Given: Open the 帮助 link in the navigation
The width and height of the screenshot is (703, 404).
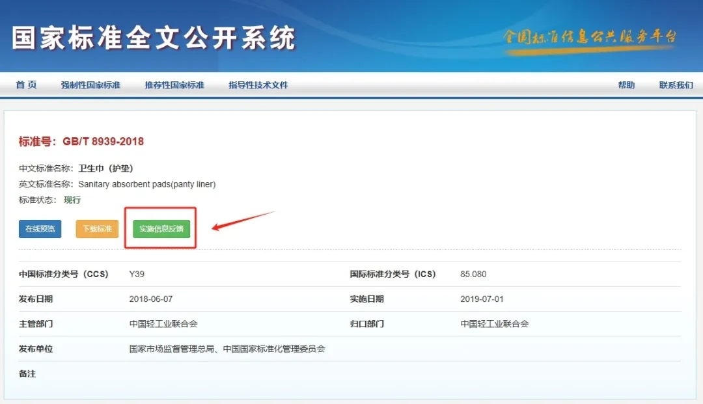Looking at the screenshot, I should pyautogui.click(x=626, y=85).
